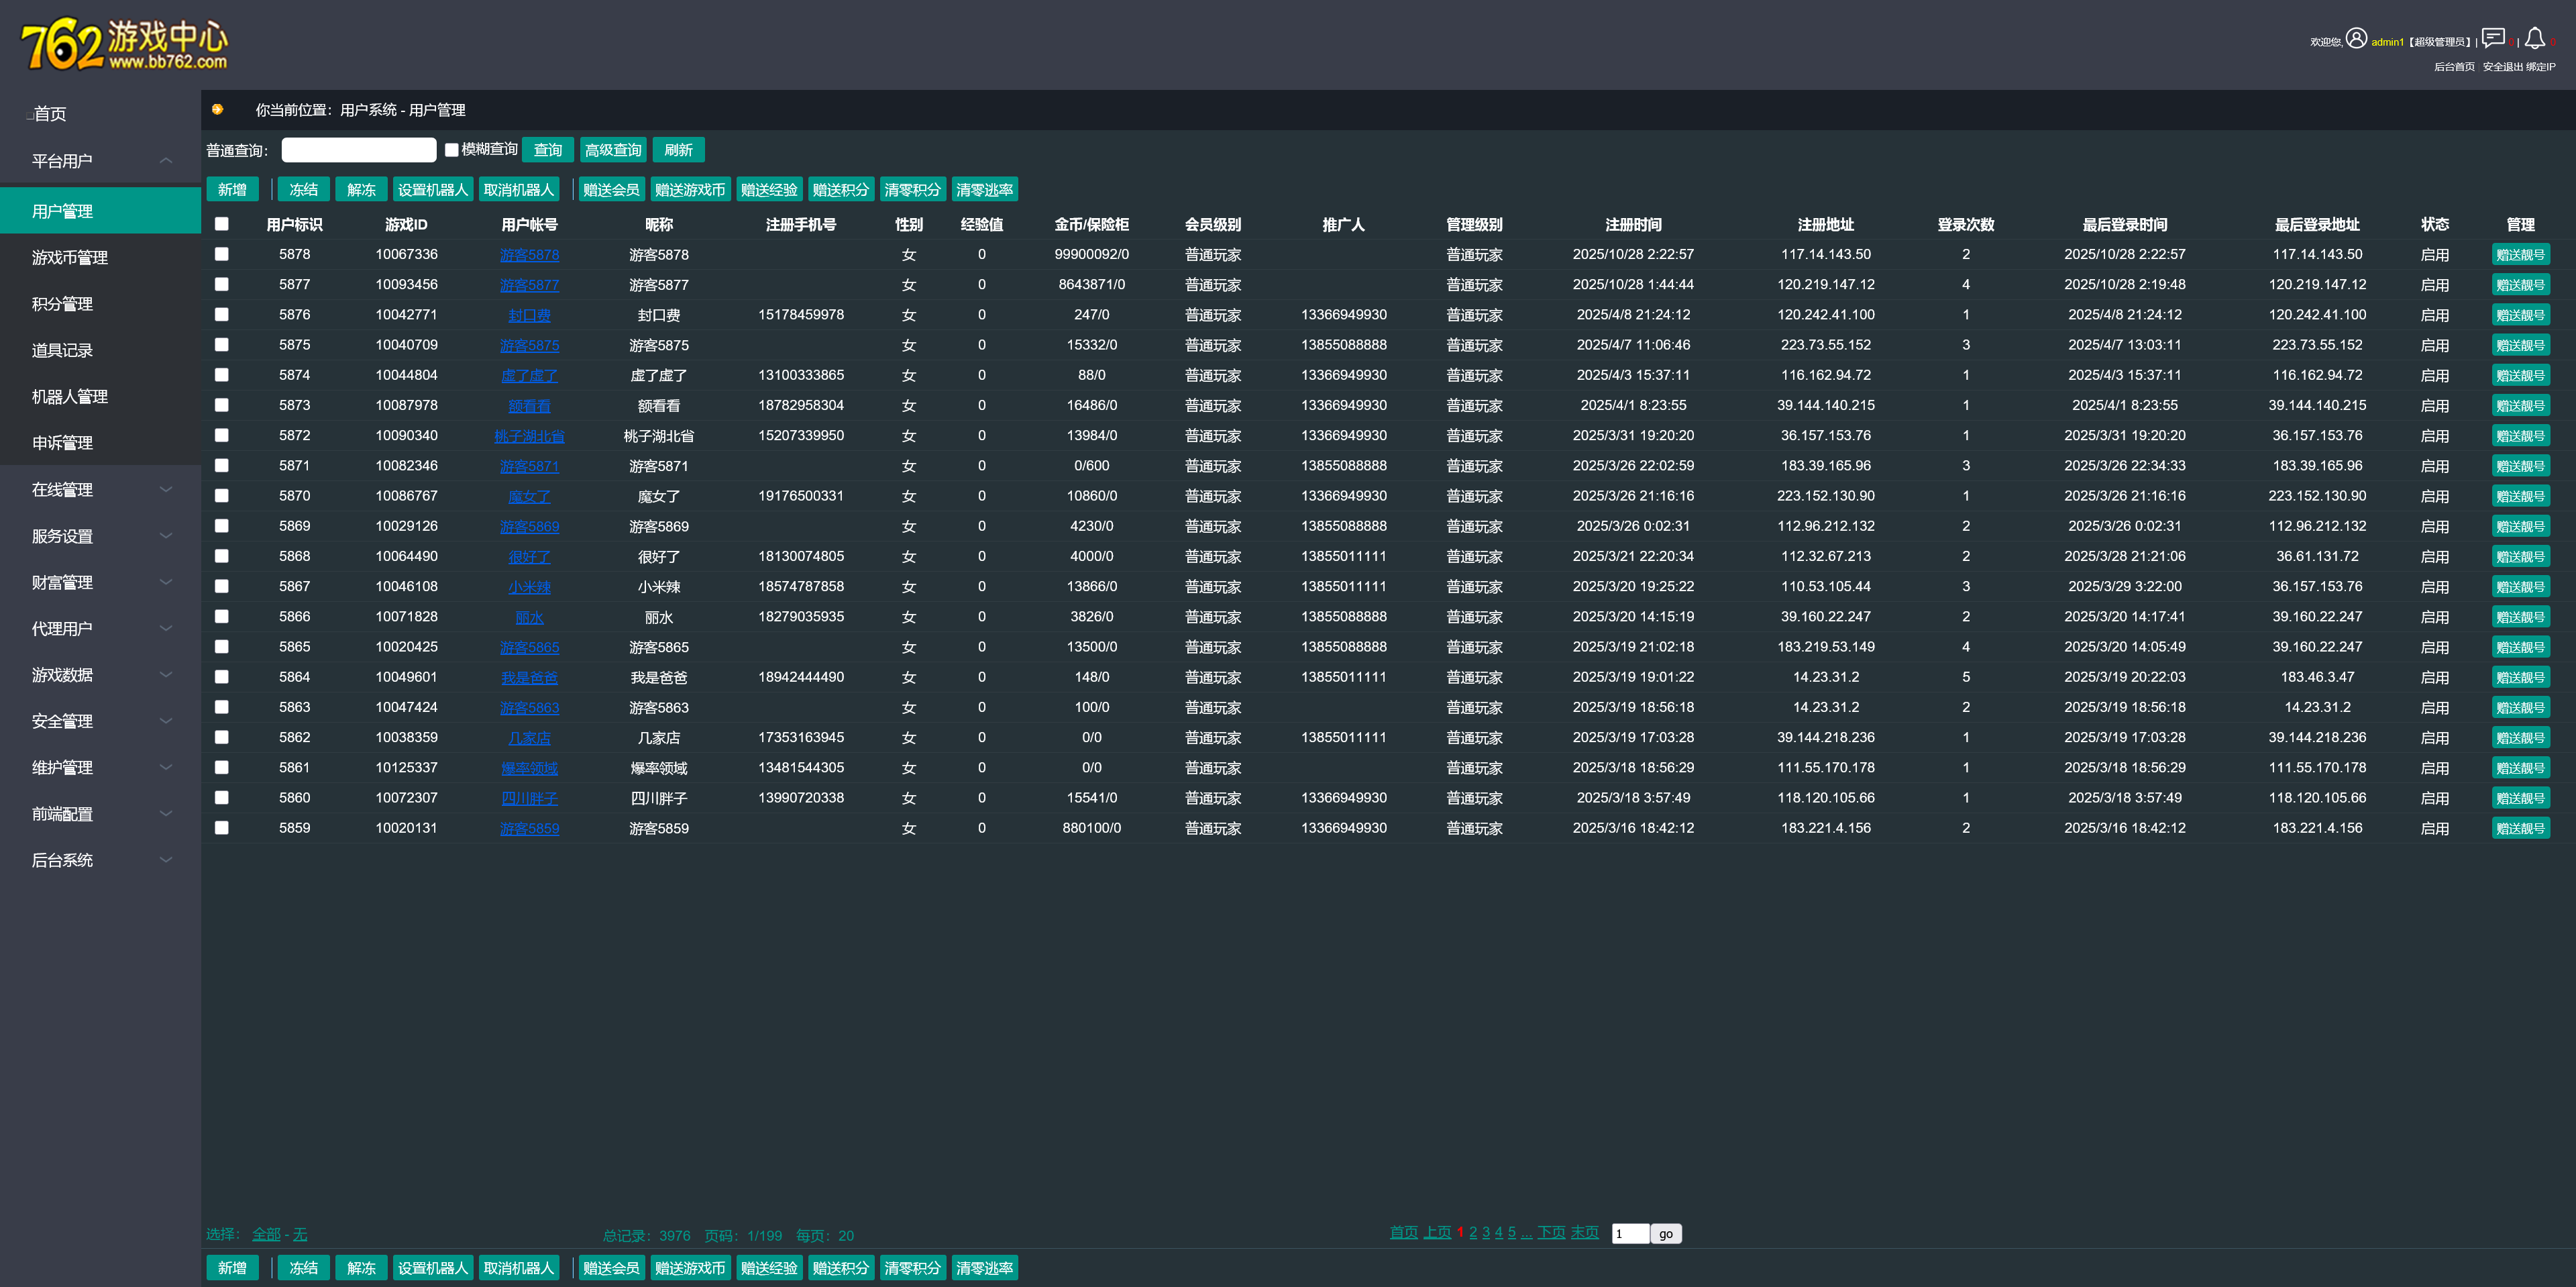Screen dimensions: 2576x1287
Task: Go to page 3 in pagination
Action: (x=1486, y=1232)
